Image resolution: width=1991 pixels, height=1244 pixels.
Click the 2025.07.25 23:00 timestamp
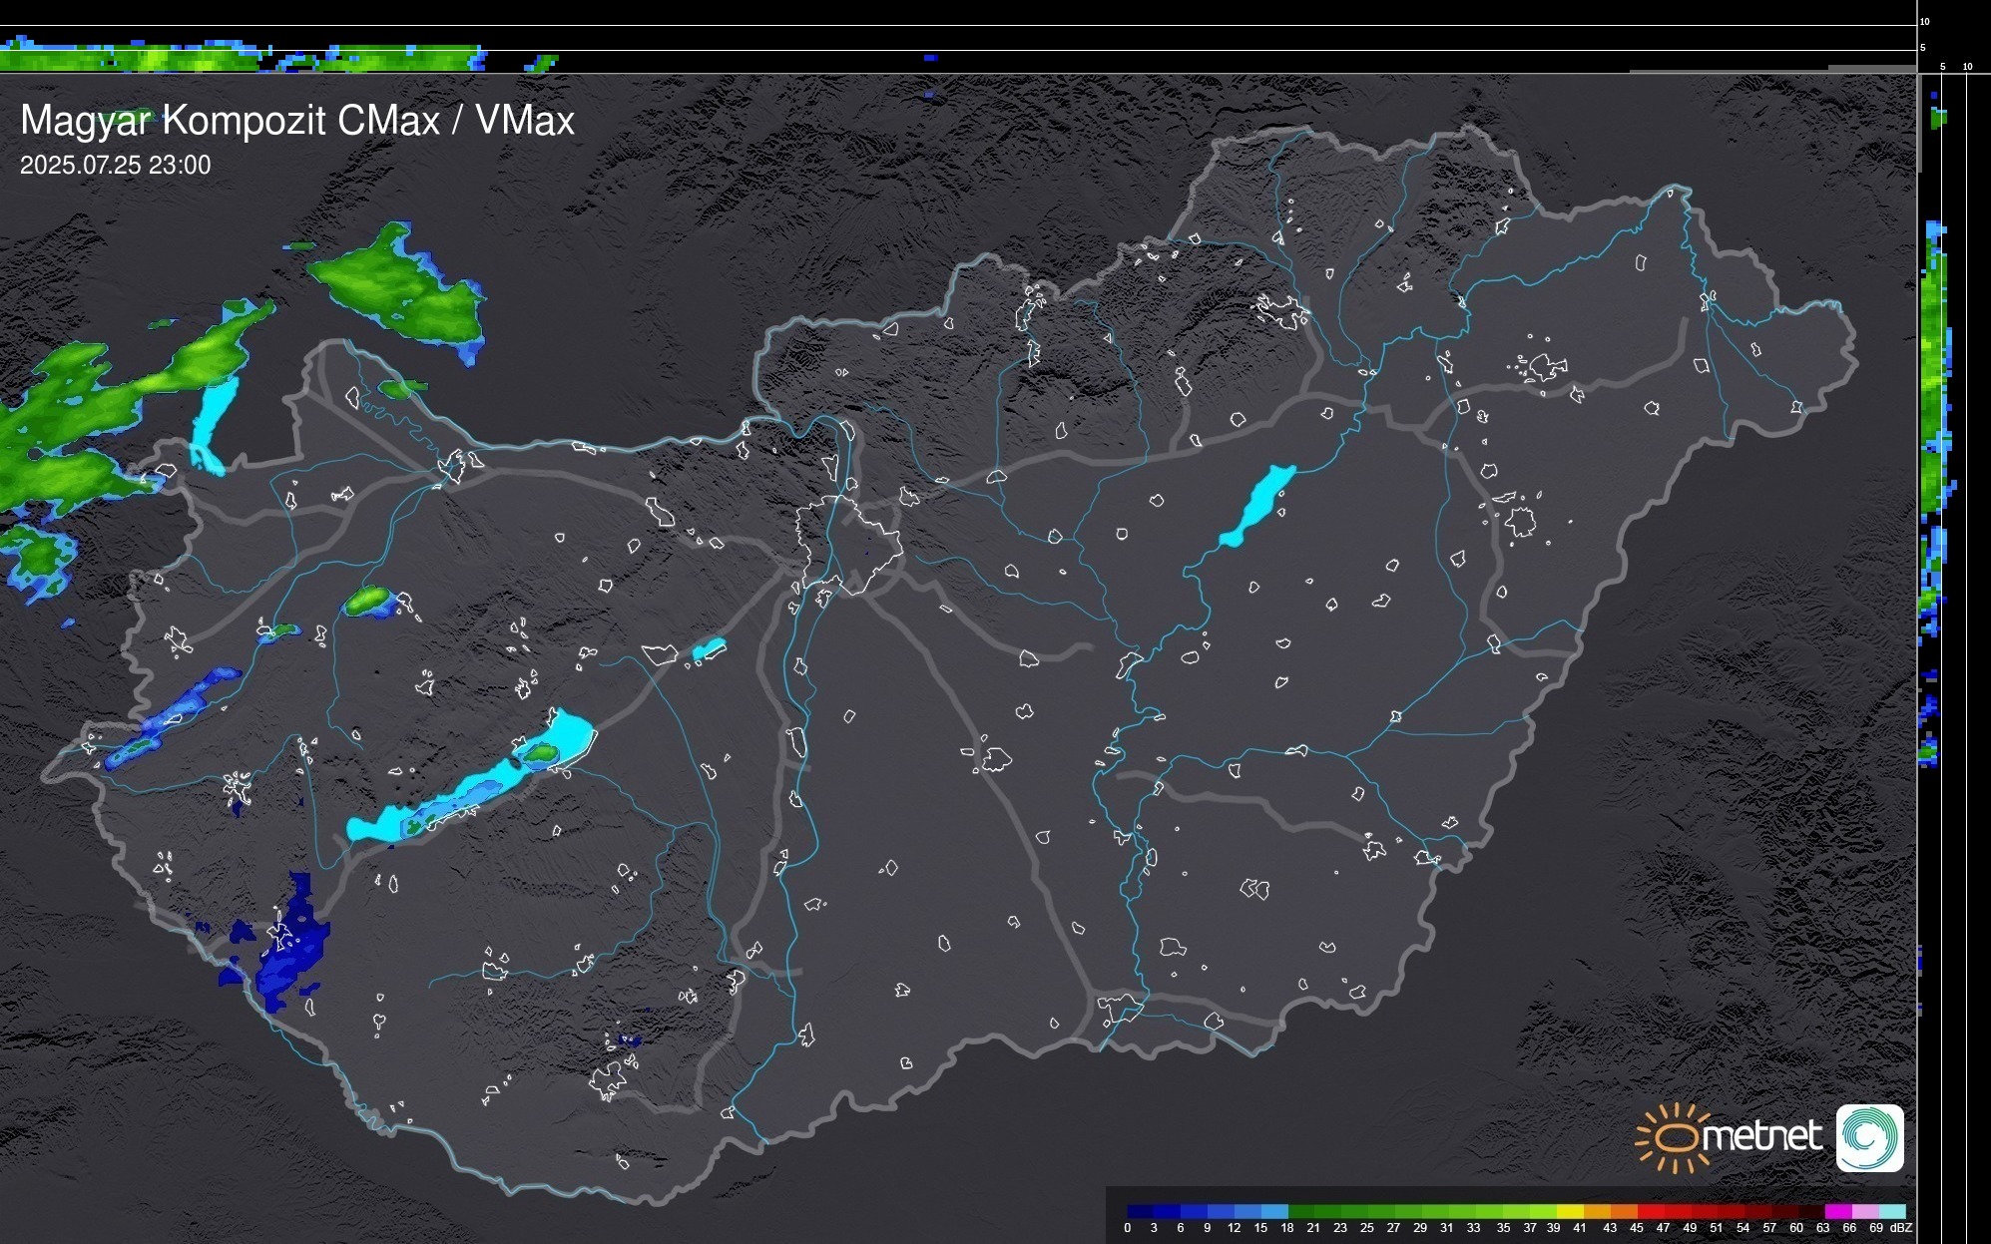coord(116,166)
